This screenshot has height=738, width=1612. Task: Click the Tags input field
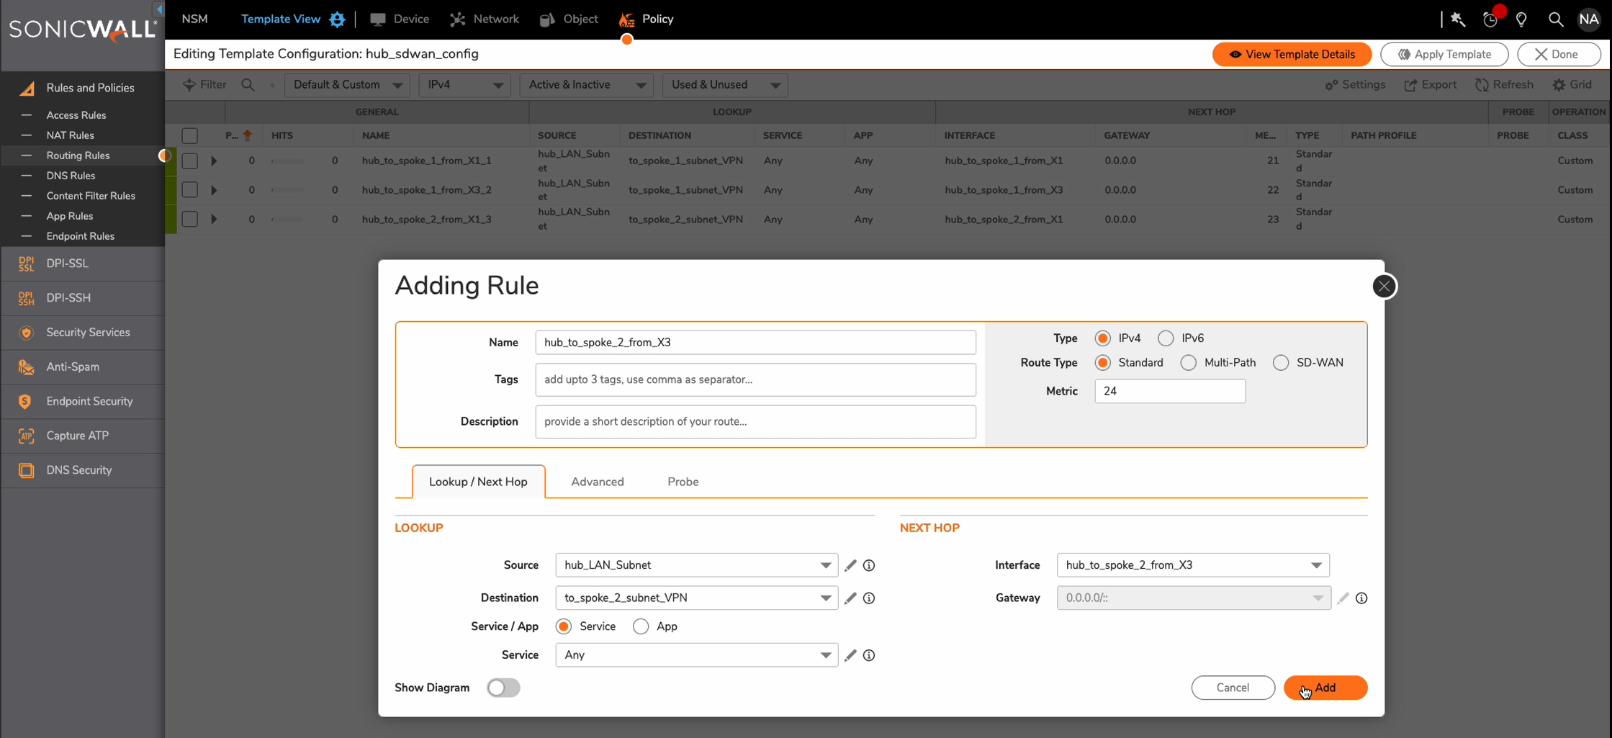(755, 379)
